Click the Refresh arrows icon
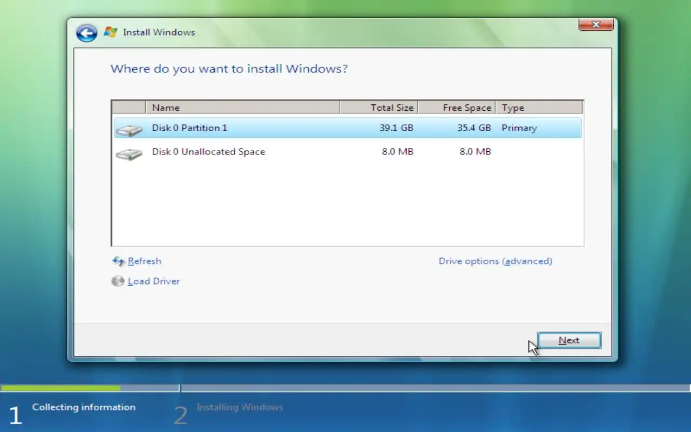Image resolution: width=691 pixels, height=432 pixels. click(118, 261)
